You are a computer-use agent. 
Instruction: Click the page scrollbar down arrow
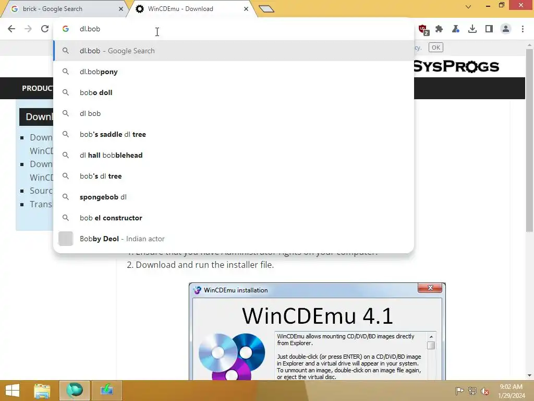coord(529,375)
